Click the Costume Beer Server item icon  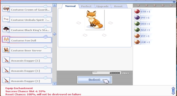coord(6,50)
